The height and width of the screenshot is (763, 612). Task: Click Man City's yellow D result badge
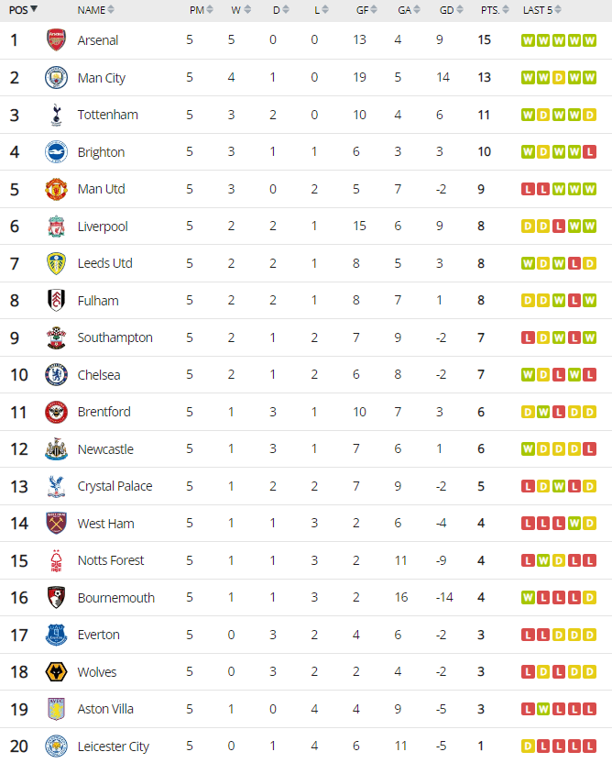point(559,77)
